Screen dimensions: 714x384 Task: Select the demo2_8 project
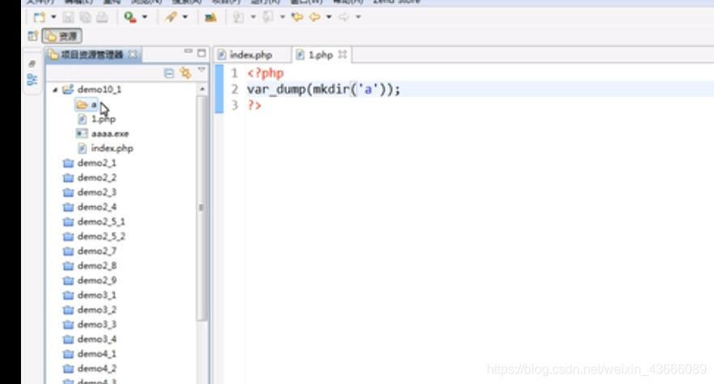click(x=96, y=265)
